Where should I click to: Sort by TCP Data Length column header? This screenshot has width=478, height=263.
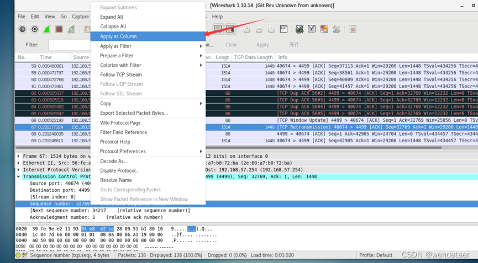253,57
